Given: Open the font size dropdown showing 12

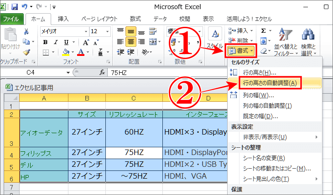Looking at the screenshot, I should pos(108,31).
